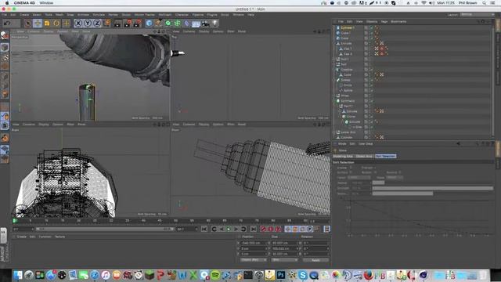501x282 pixels.
Task: Select the Scale tool in toolbar
Action: 47,23
